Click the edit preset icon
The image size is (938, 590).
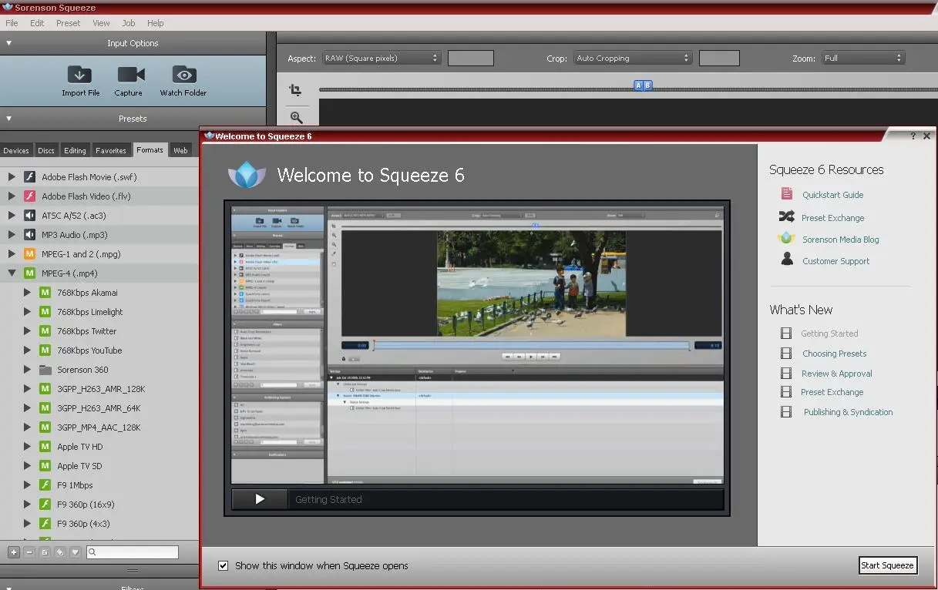45,552
